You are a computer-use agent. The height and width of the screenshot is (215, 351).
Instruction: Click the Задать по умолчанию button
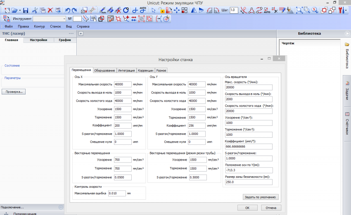(261, 197)
